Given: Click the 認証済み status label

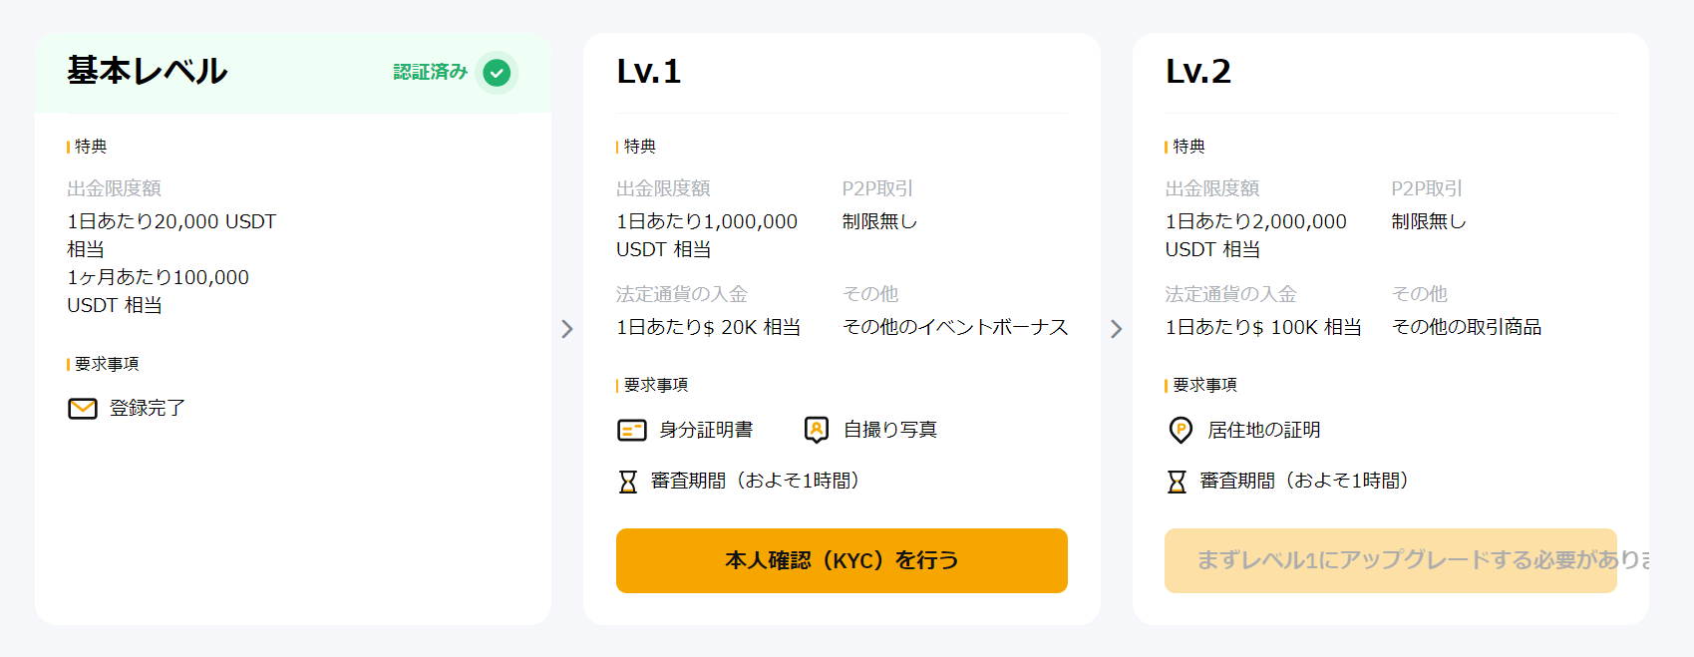Looking at the screenshot, I should click(x=430, y=72).
